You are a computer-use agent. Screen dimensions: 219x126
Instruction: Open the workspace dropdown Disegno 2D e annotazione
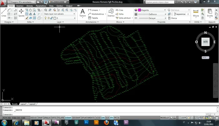tap(22, 2)
